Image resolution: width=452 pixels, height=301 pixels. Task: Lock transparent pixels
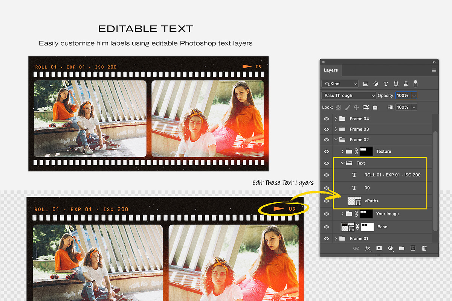338,107
